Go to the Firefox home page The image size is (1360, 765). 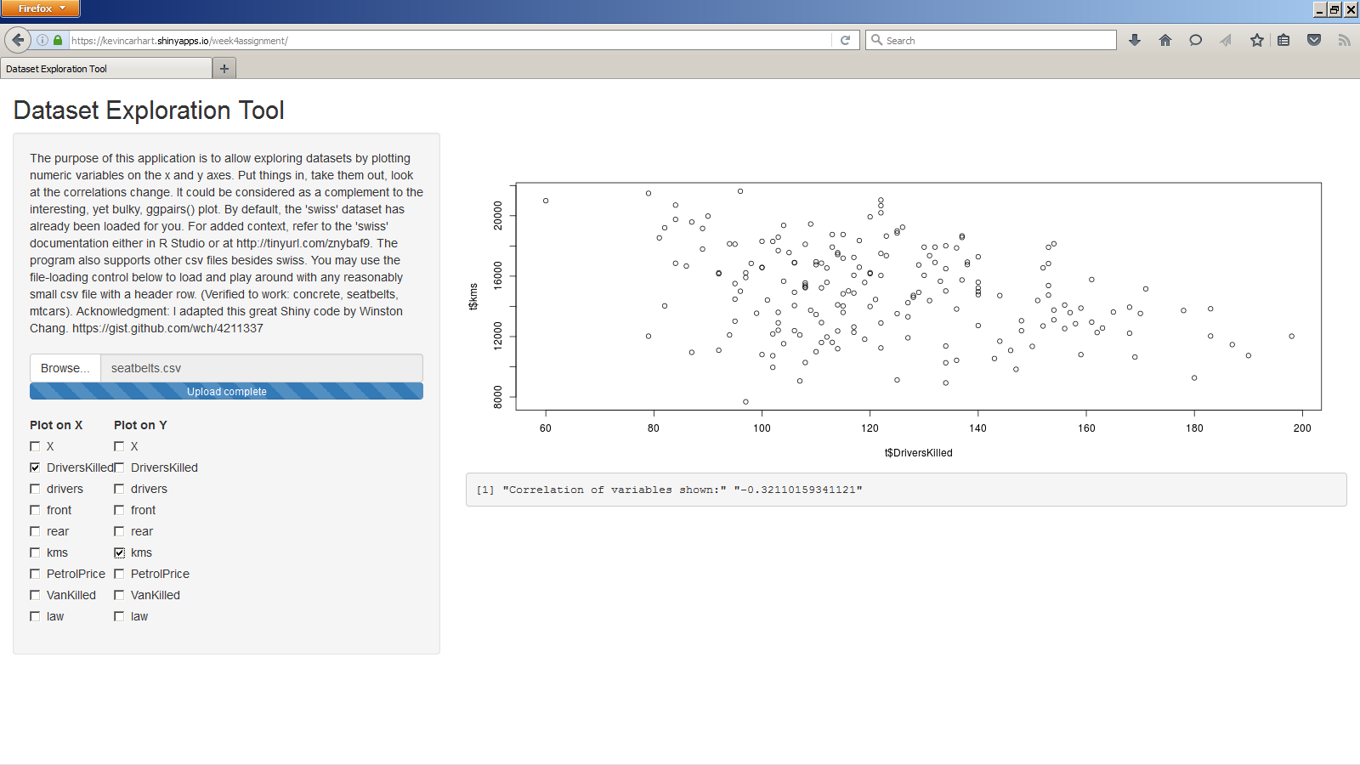click(x=1165, y=40)
